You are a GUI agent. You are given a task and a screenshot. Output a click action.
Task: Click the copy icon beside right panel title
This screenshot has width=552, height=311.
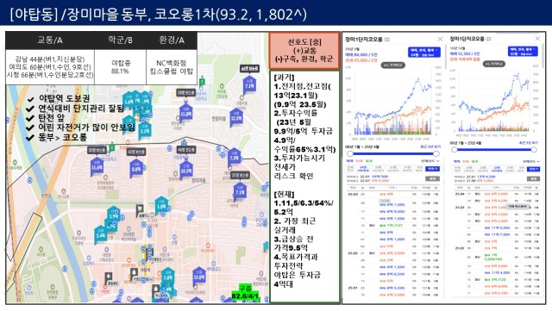pyautogui.click(x=489, y=39)
